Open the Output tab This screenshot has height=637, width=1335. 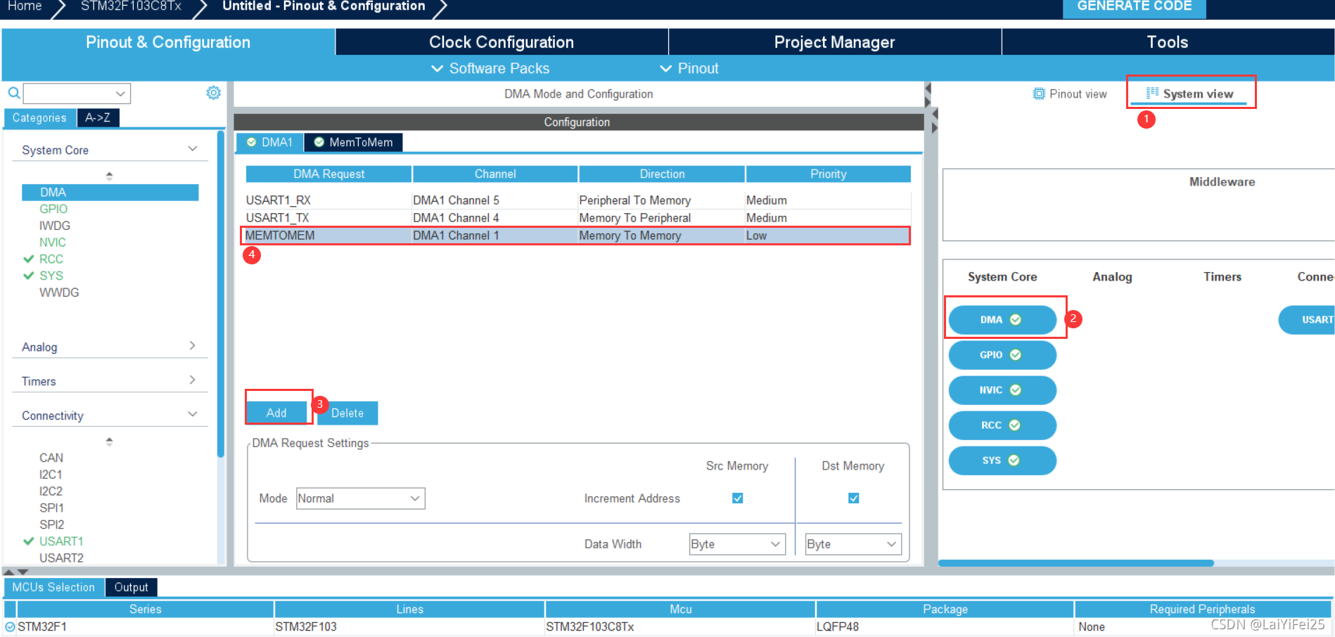click(x=131, y=587)
